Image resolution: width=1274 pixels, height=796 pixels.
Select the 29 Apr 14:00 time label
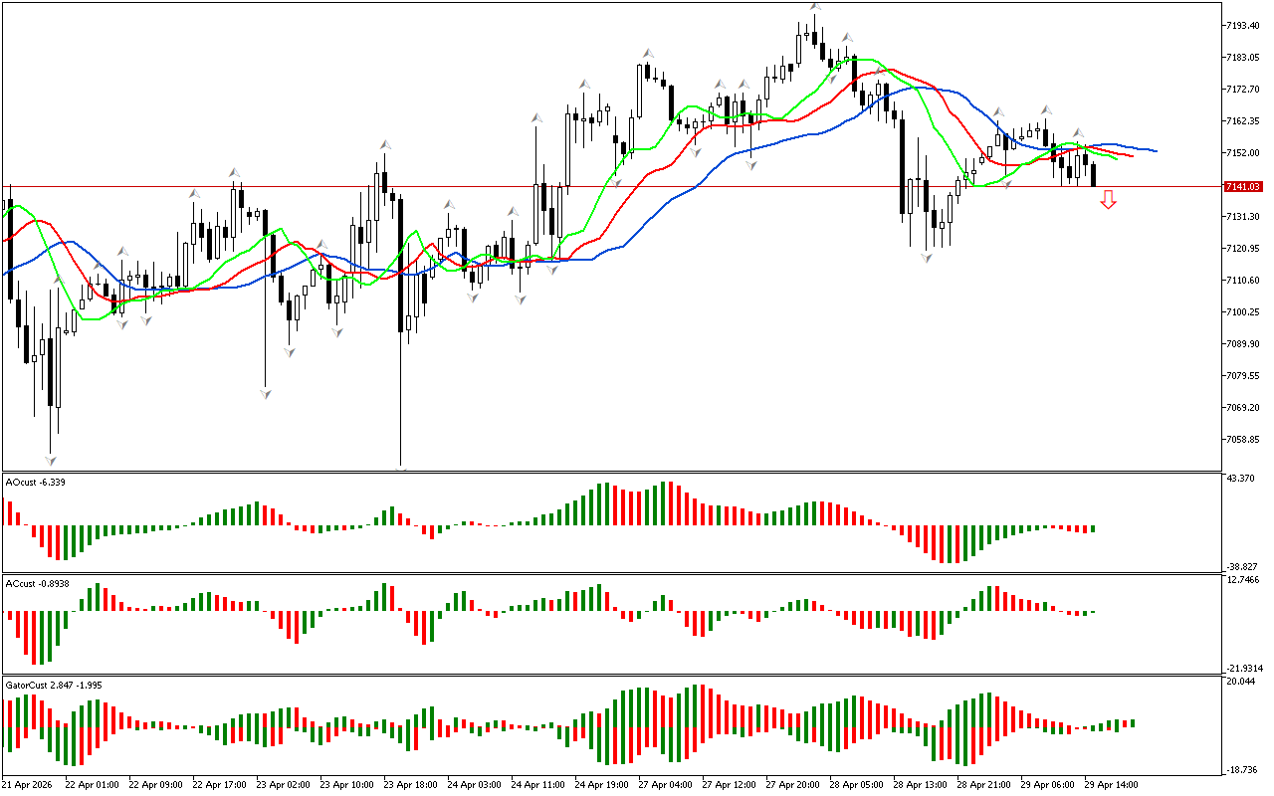[x=1111, y=785]
